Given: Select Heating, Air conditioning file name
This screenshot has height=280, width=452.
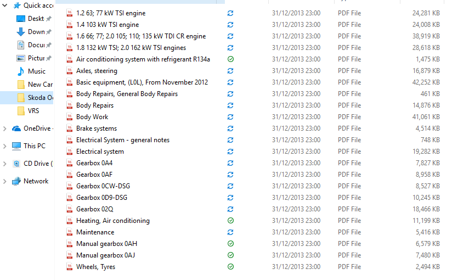Looking at the screenshot, I should (x=112, y=221).
